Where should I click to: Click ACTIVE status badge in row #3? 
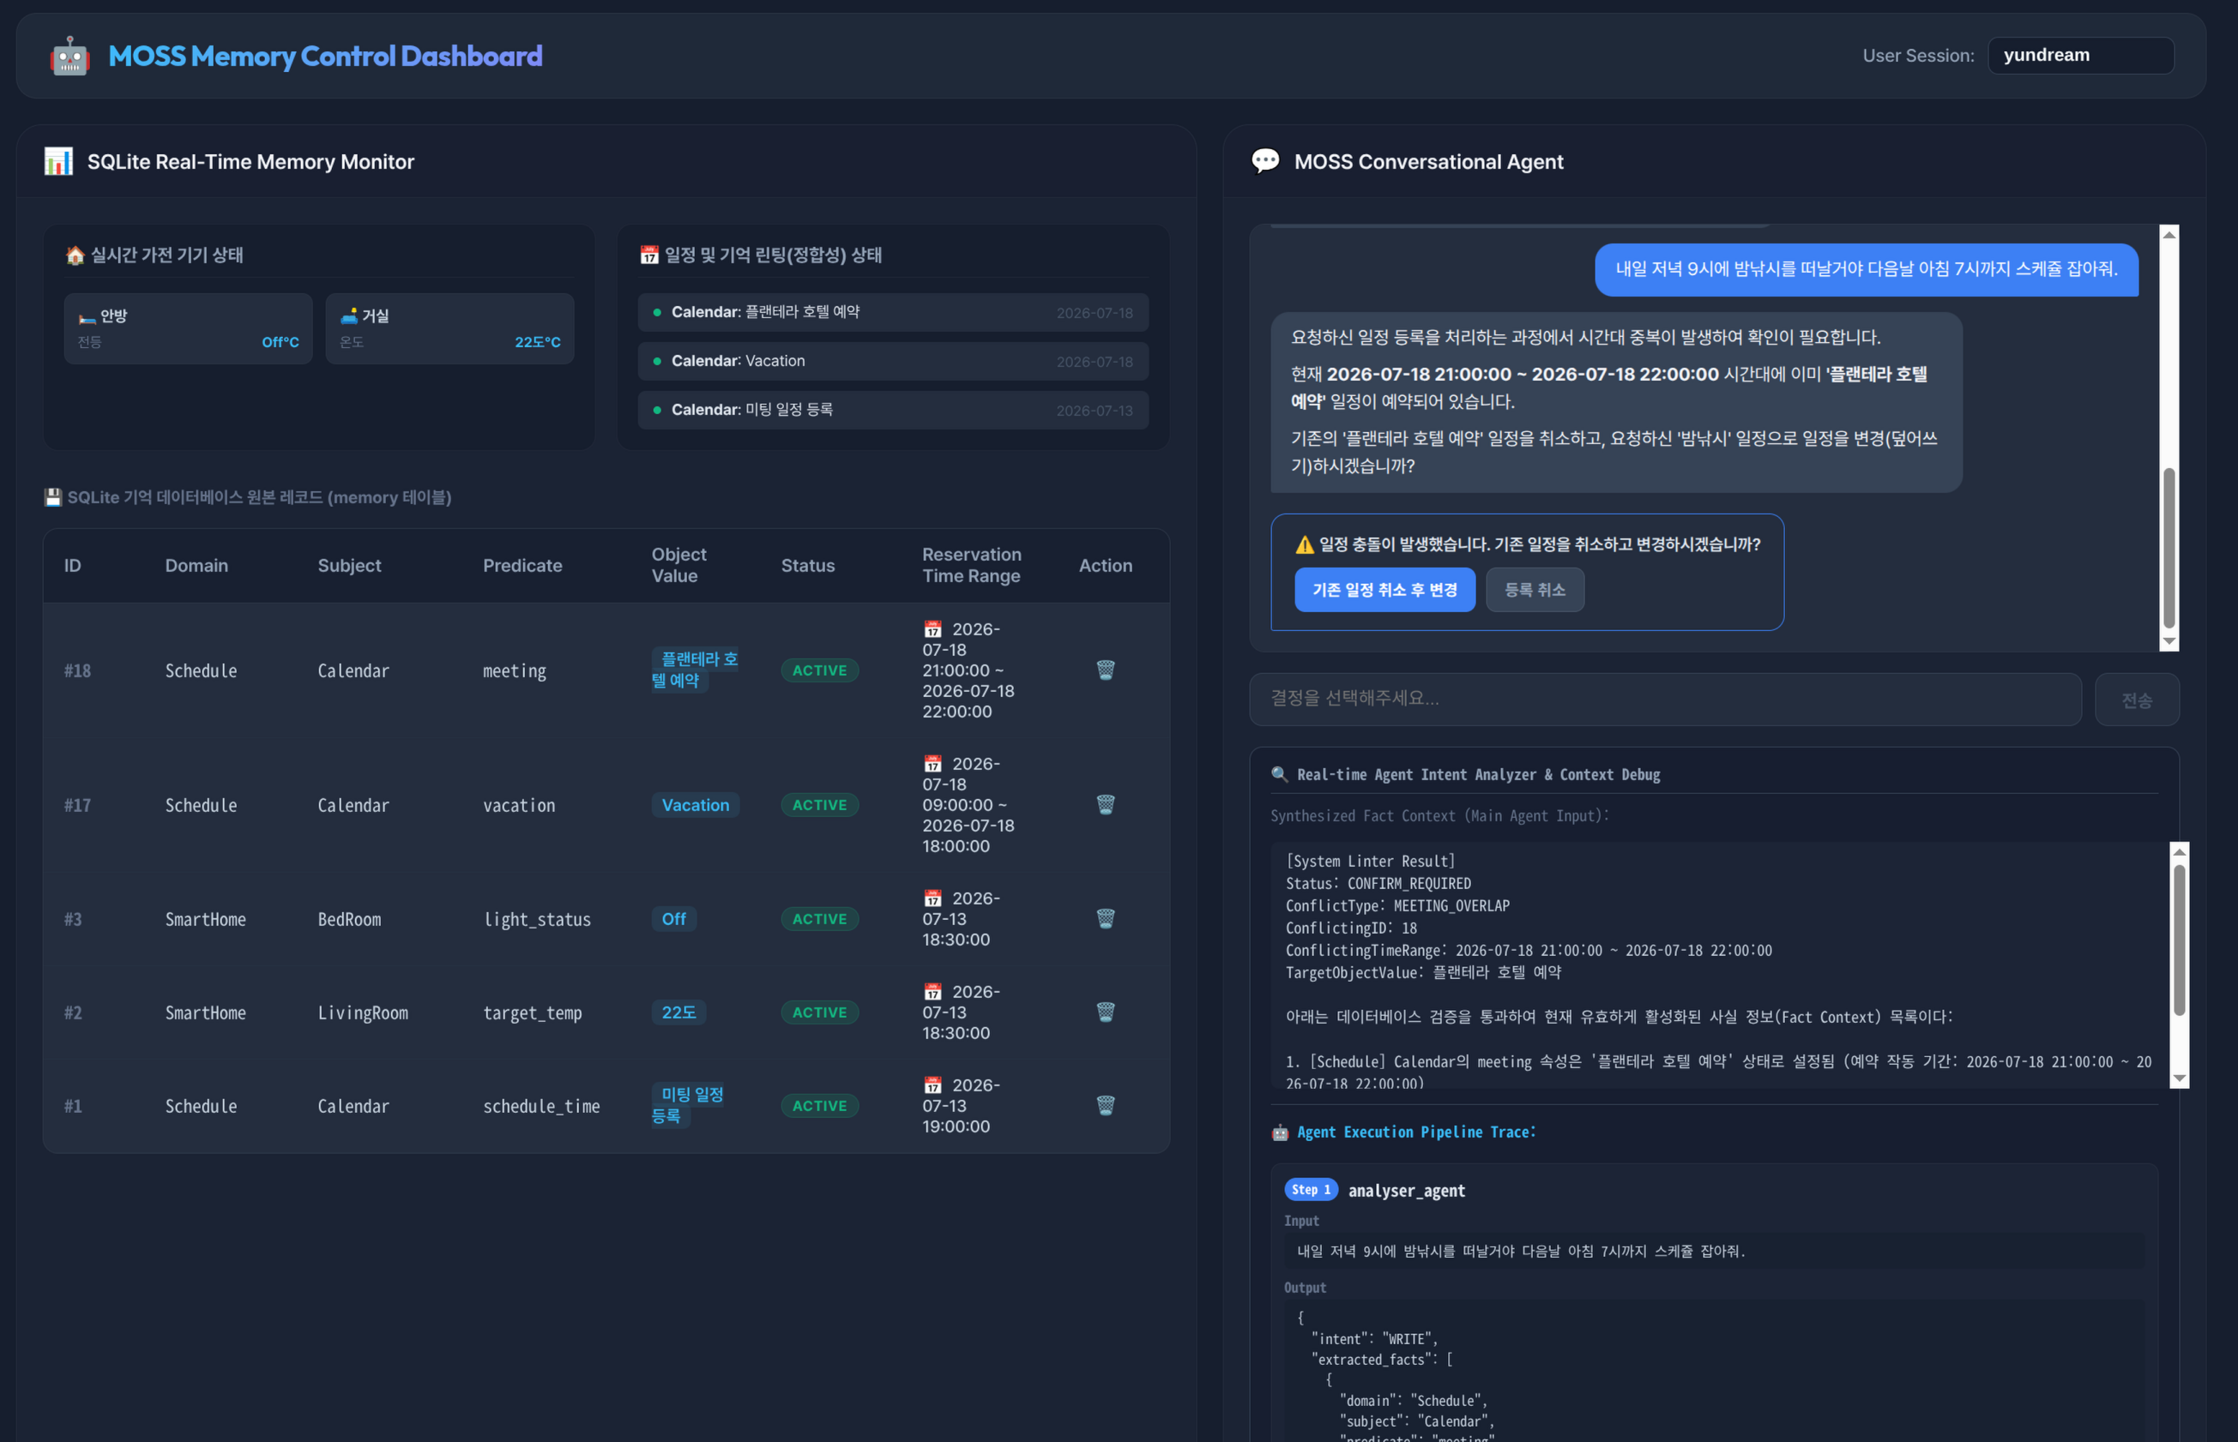(x=818, y=918)
